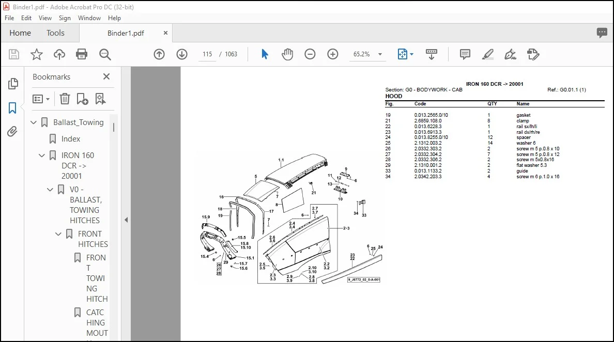Open the Window menu
Image resolution: width=614 pixels, height=342 pixels.
89,18
